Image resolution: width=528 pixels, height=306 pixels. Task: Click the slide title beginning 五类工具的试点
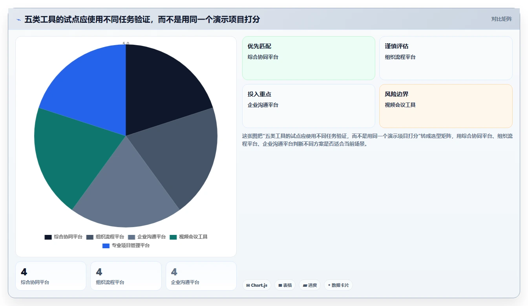coord(142,19)
